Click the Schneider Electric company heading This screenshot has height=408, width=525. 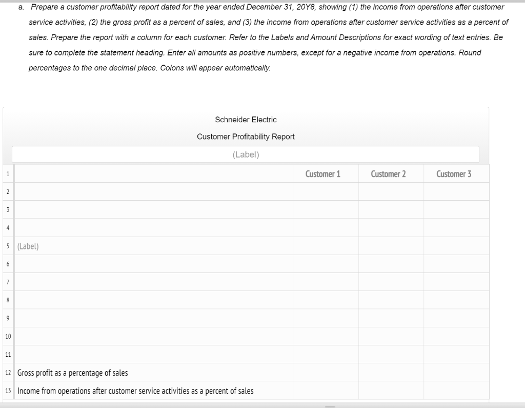click(246, 119)
